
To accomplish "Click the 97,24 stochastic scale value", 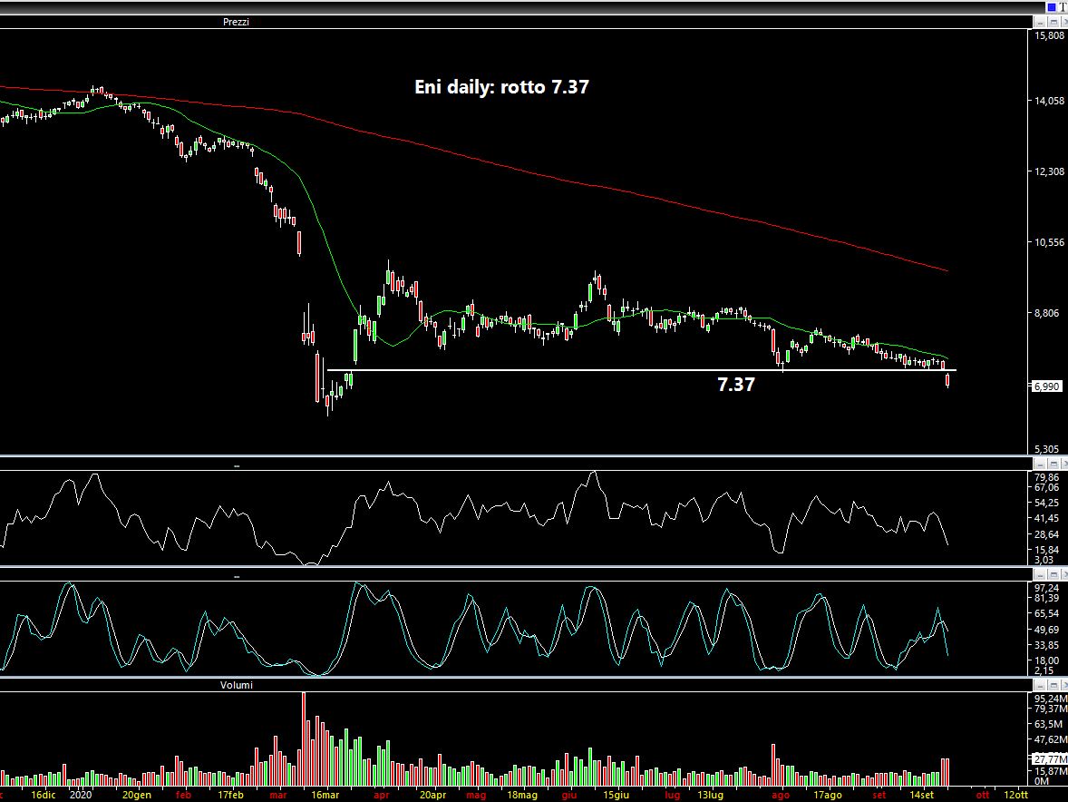I will (x=1047, y=588).
